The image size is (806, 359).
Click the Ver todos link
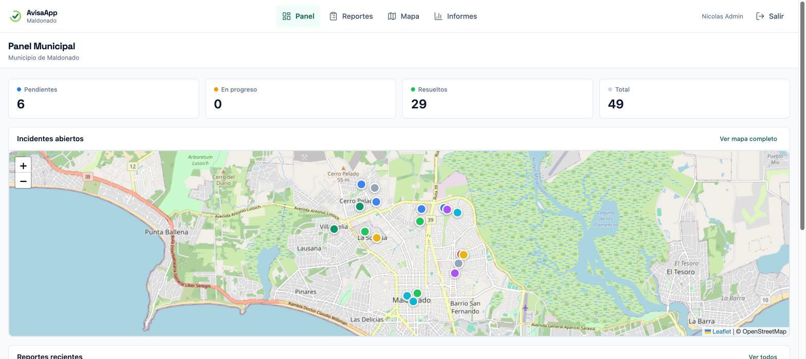click(x=763, y=356)
